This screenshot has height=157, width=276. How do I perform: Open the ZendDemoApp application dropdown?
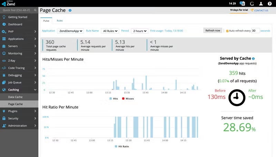[x=70, y=31]
